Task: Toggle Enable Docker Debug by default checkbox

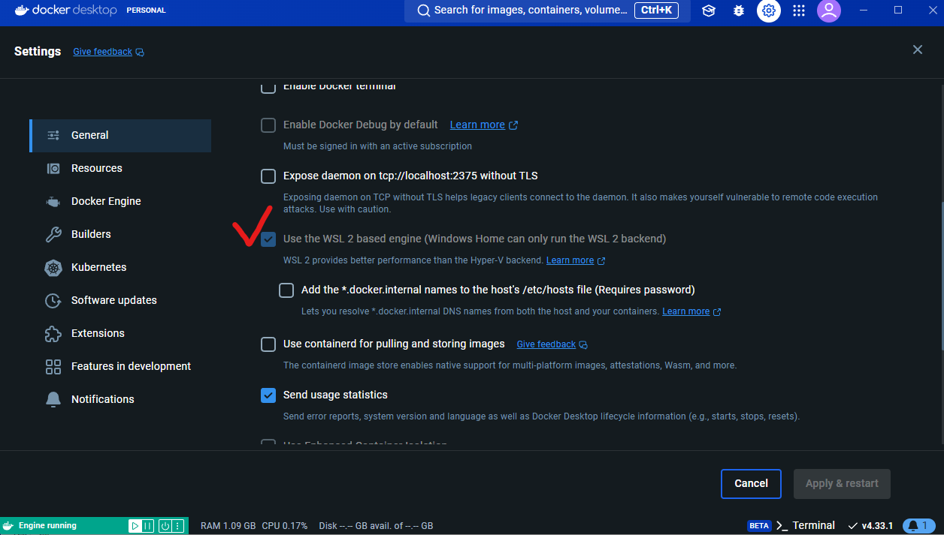Action: click(268, 125)
